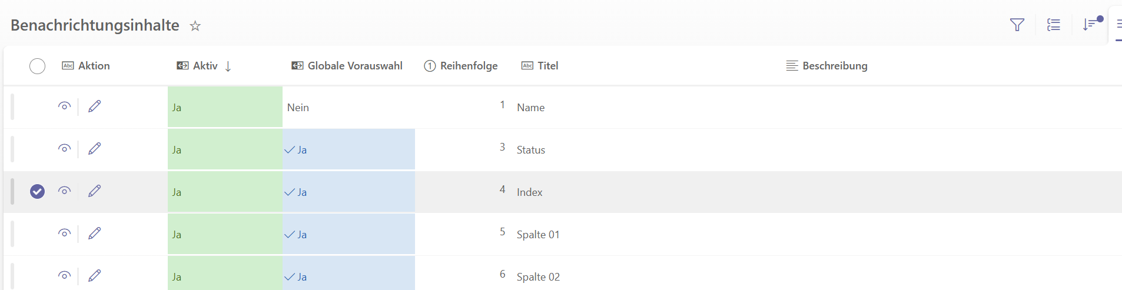
Task: Sort by the Aktiv column header
Action: click(x=205, y=66)
